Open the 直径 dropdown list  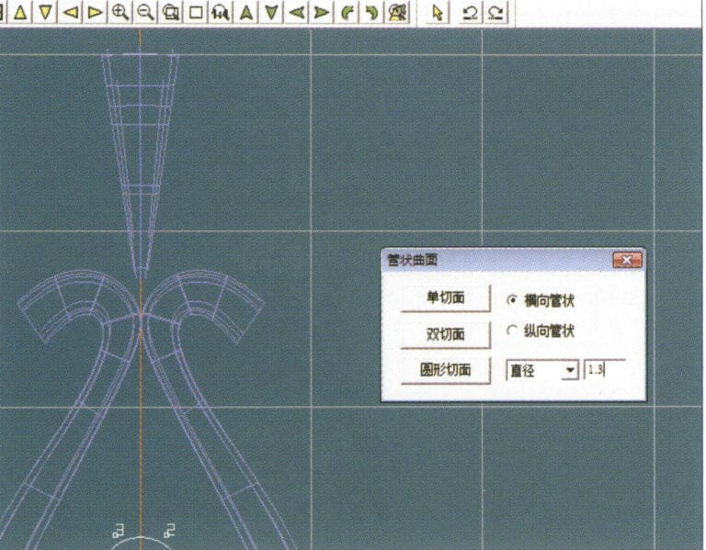tap(570, 371)
